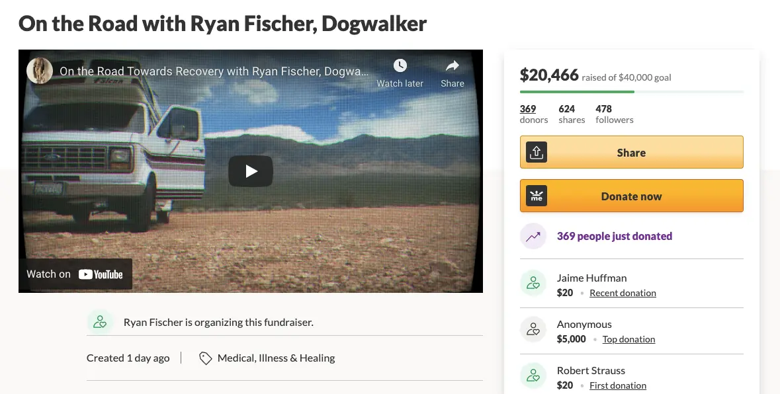
Task: Click the purple trending arrow icon
Action: (533, 237)
